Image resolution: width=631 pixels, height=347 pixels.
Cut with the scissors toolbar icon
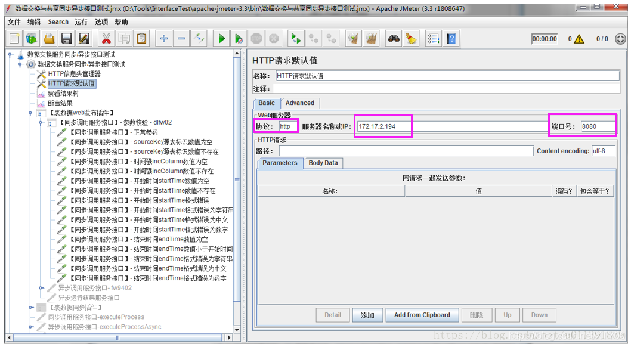pyautogui.click(x=106, y=39)
